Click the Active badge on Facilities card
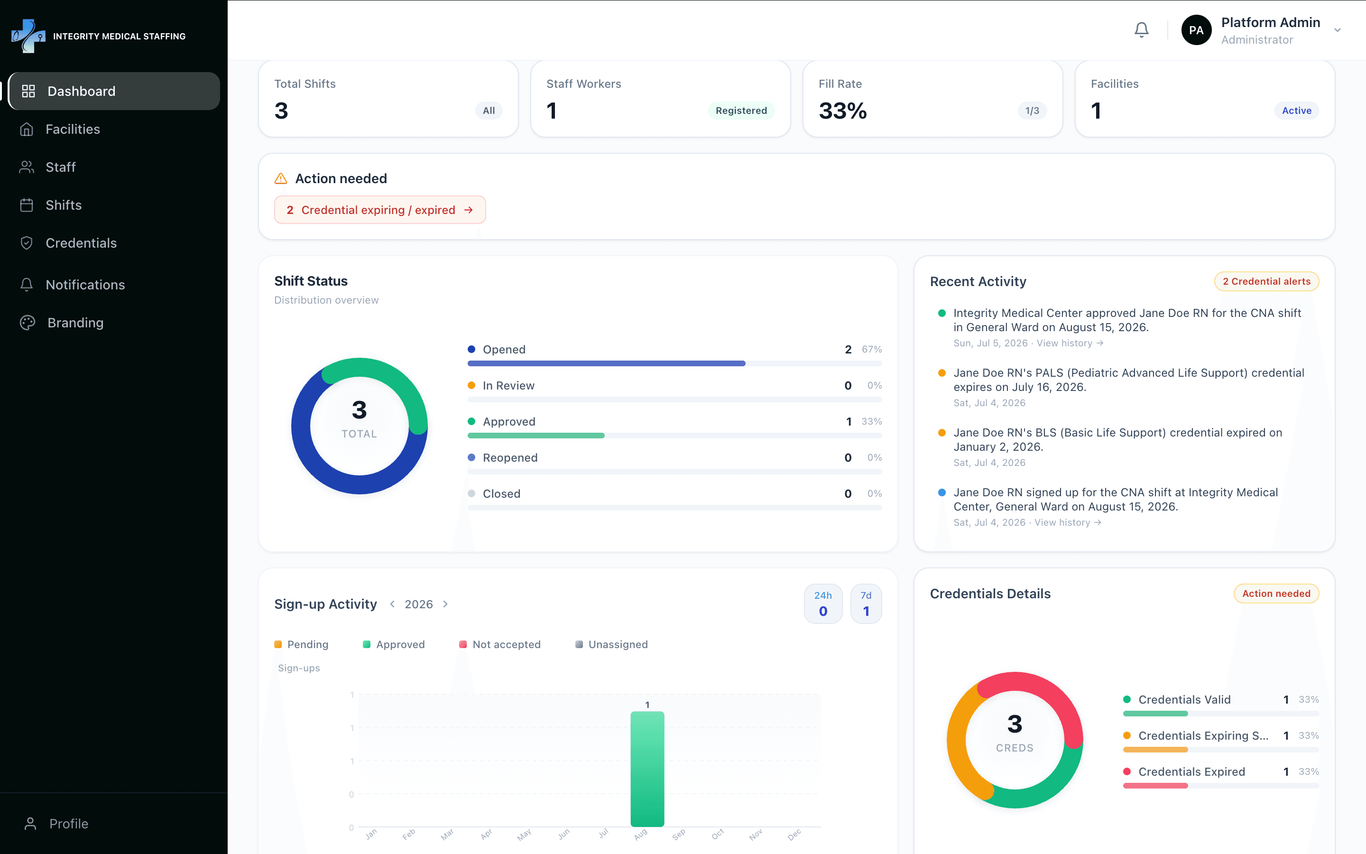This screenshot has height=854, width=1366. [1297, 111]
